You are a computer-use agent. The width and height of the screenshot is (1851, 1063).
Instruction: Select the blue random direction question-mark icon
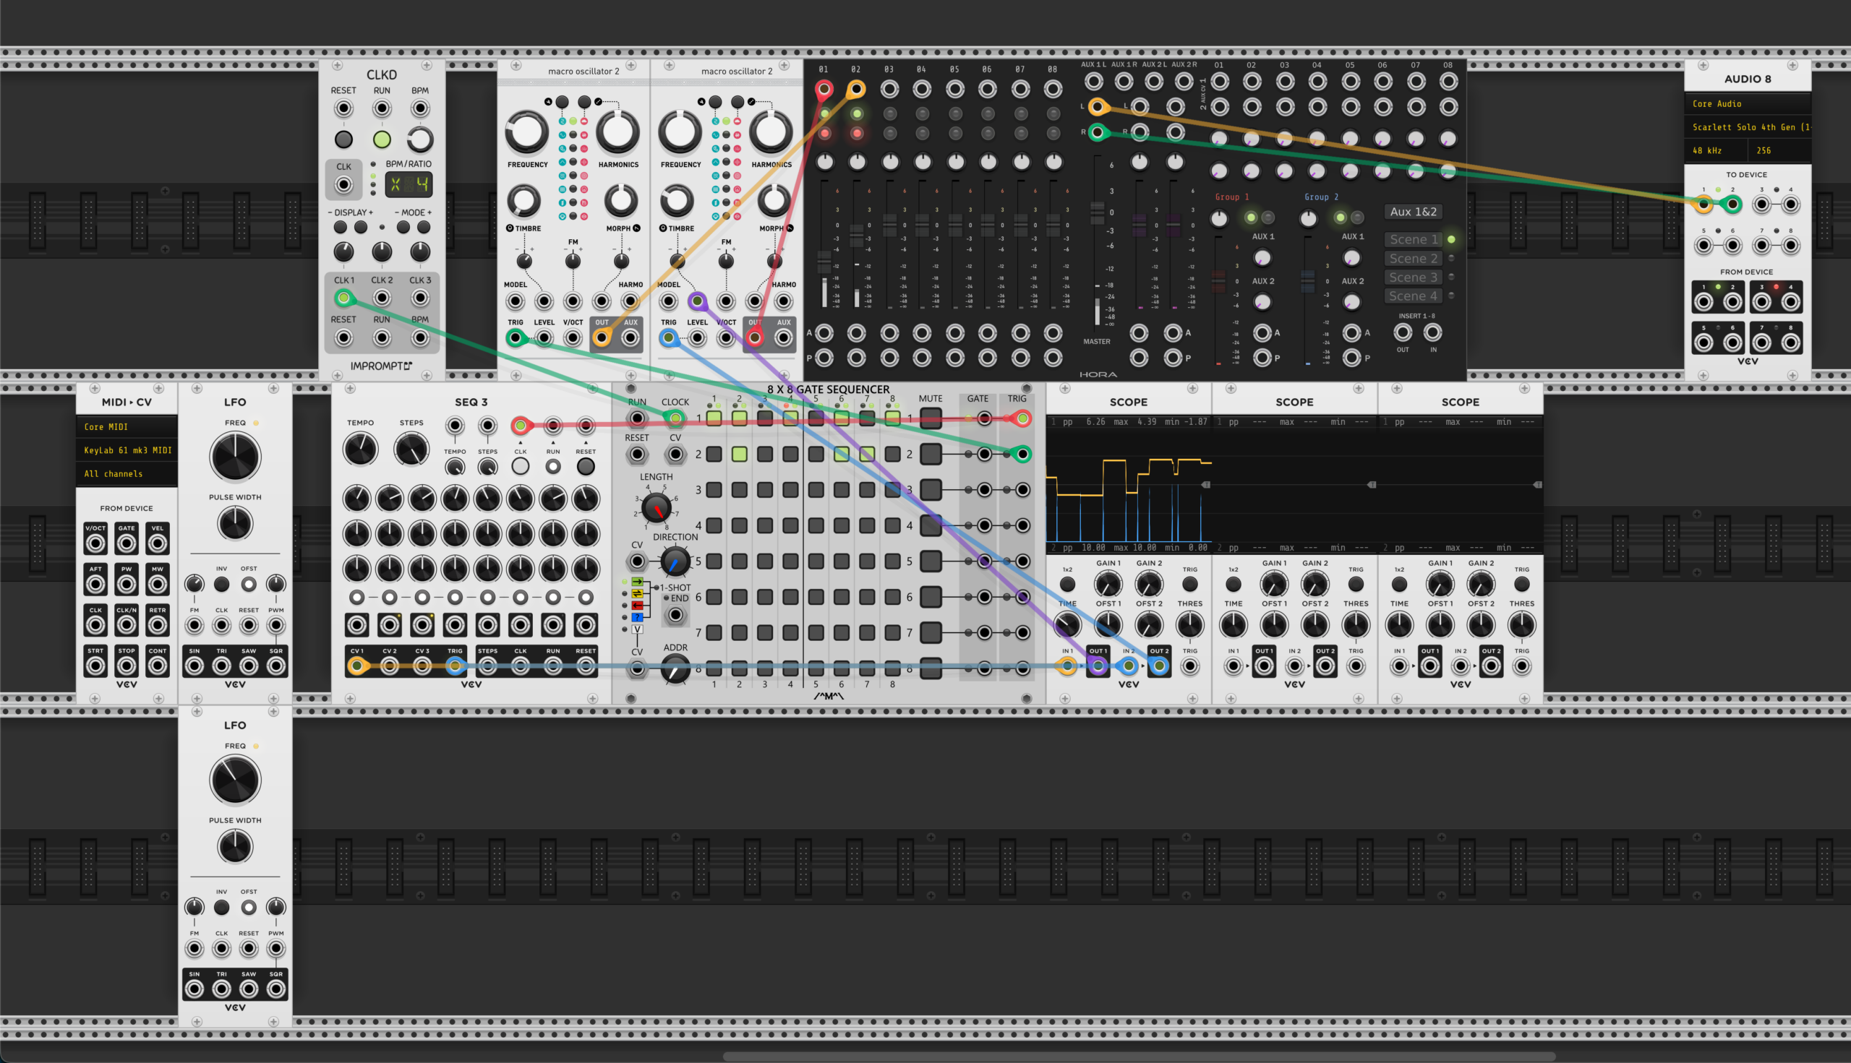(x=637, y=618)
